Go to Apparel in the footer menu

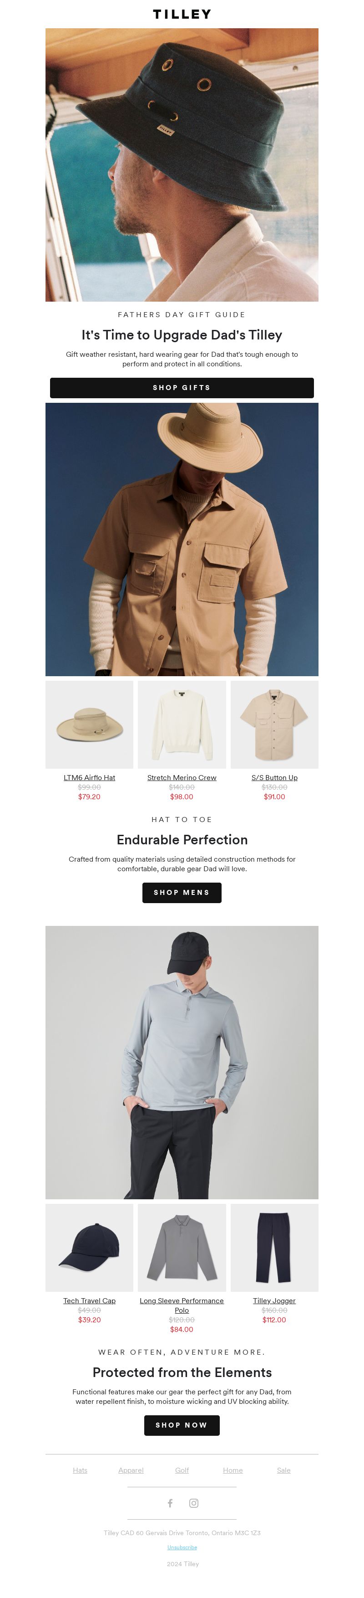131,1470
